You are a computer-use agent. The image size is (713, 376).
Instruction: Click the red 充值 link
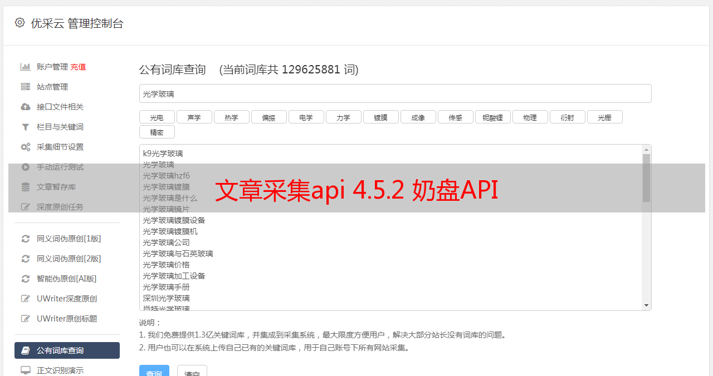(x=78, y=67)
